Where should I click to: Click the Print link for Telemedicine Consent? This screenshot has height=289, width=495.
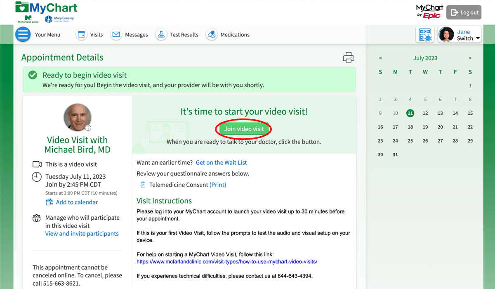click(218, 185)
